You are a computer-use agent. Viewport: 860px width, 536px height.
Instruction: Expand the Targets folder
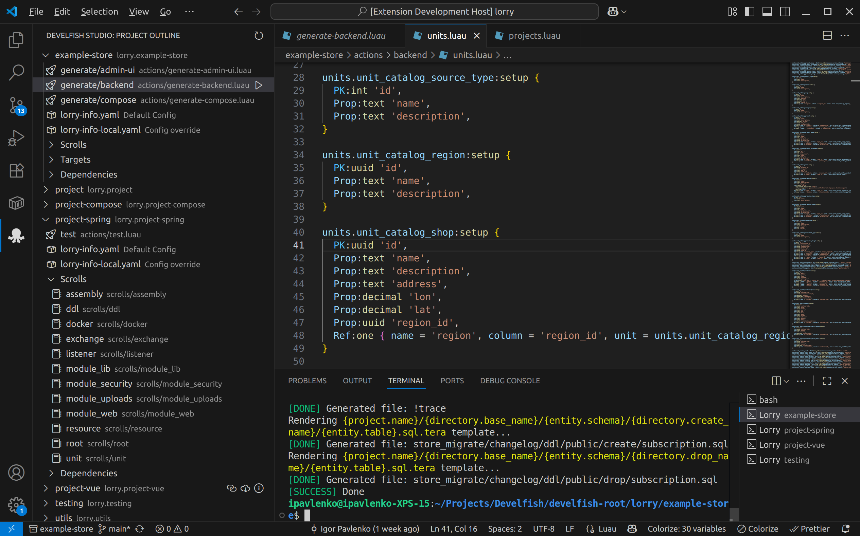51,160
